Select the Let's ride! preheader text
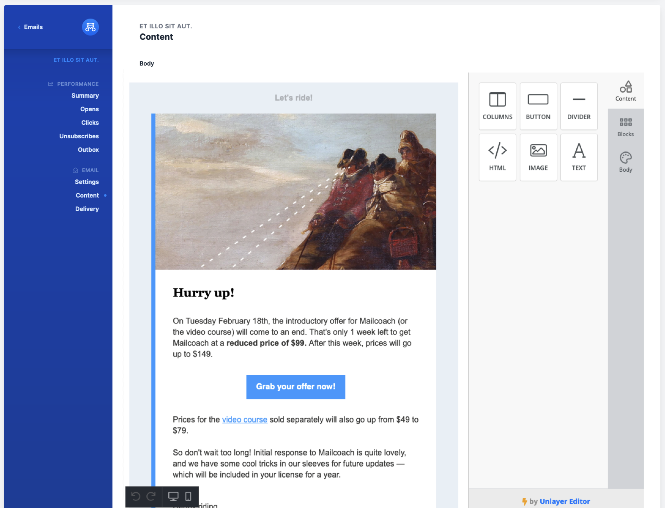665x508 pixels. pyautogui.click(x=294, y=98)
